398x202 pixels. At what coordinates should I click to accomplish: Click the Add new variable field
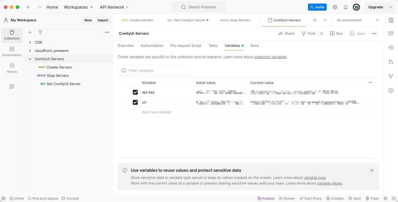(x=166, y=112)
